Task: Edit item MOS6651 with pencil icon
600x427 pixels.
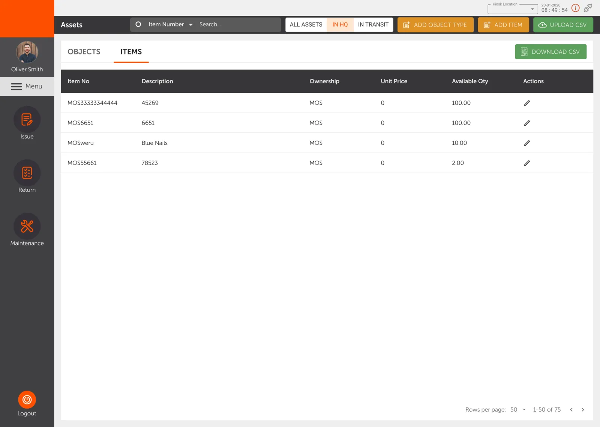Action: tap(527, 123)
